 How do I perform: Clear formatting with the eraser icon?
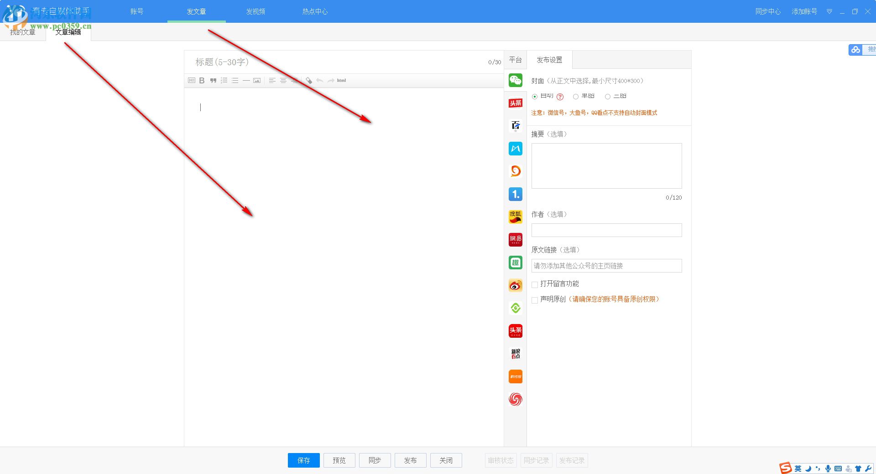(x=309, y=81)
